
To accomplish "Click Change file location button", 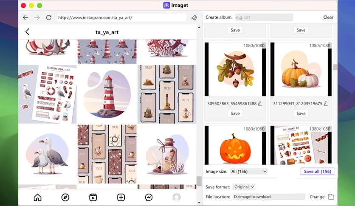I will pos(317,197).
